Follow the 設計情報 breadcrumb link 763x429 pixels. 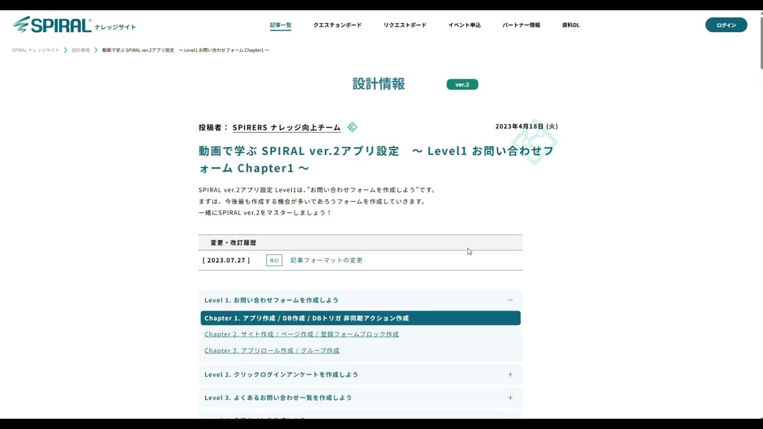point(80,50)
